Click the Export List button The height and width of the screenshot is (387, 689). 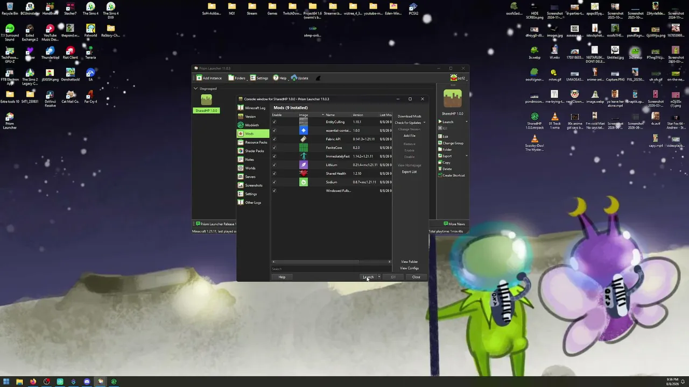coord(409,172)
